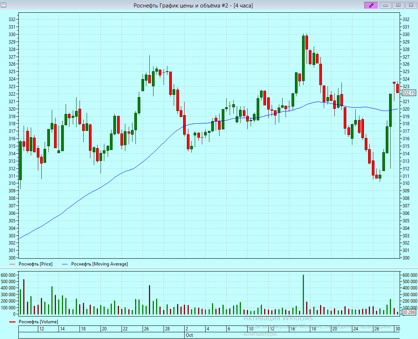Image resolution: width=418 pixels, height=339 pixels.
Task: Click the chart window icon in title bar
Action: (3, 5)
